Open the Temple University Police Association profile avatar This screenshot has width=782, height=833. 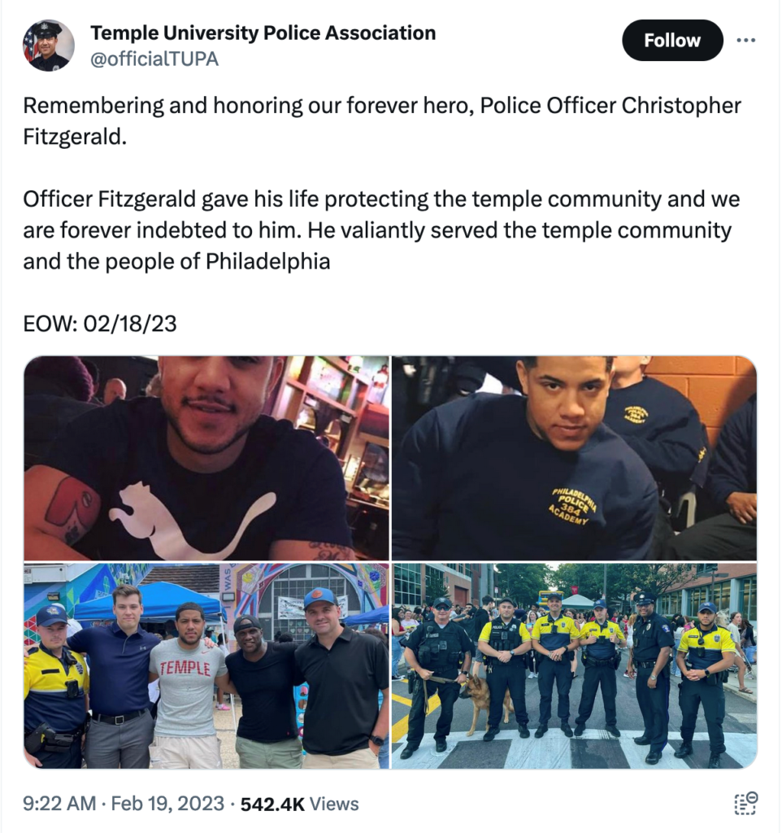point(48,46)
